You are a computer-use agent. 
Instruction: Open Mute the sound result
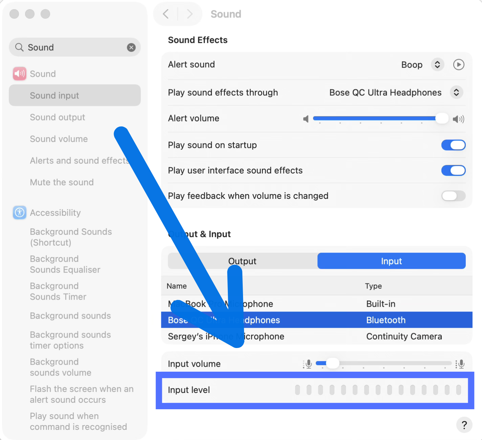(62, 182)
